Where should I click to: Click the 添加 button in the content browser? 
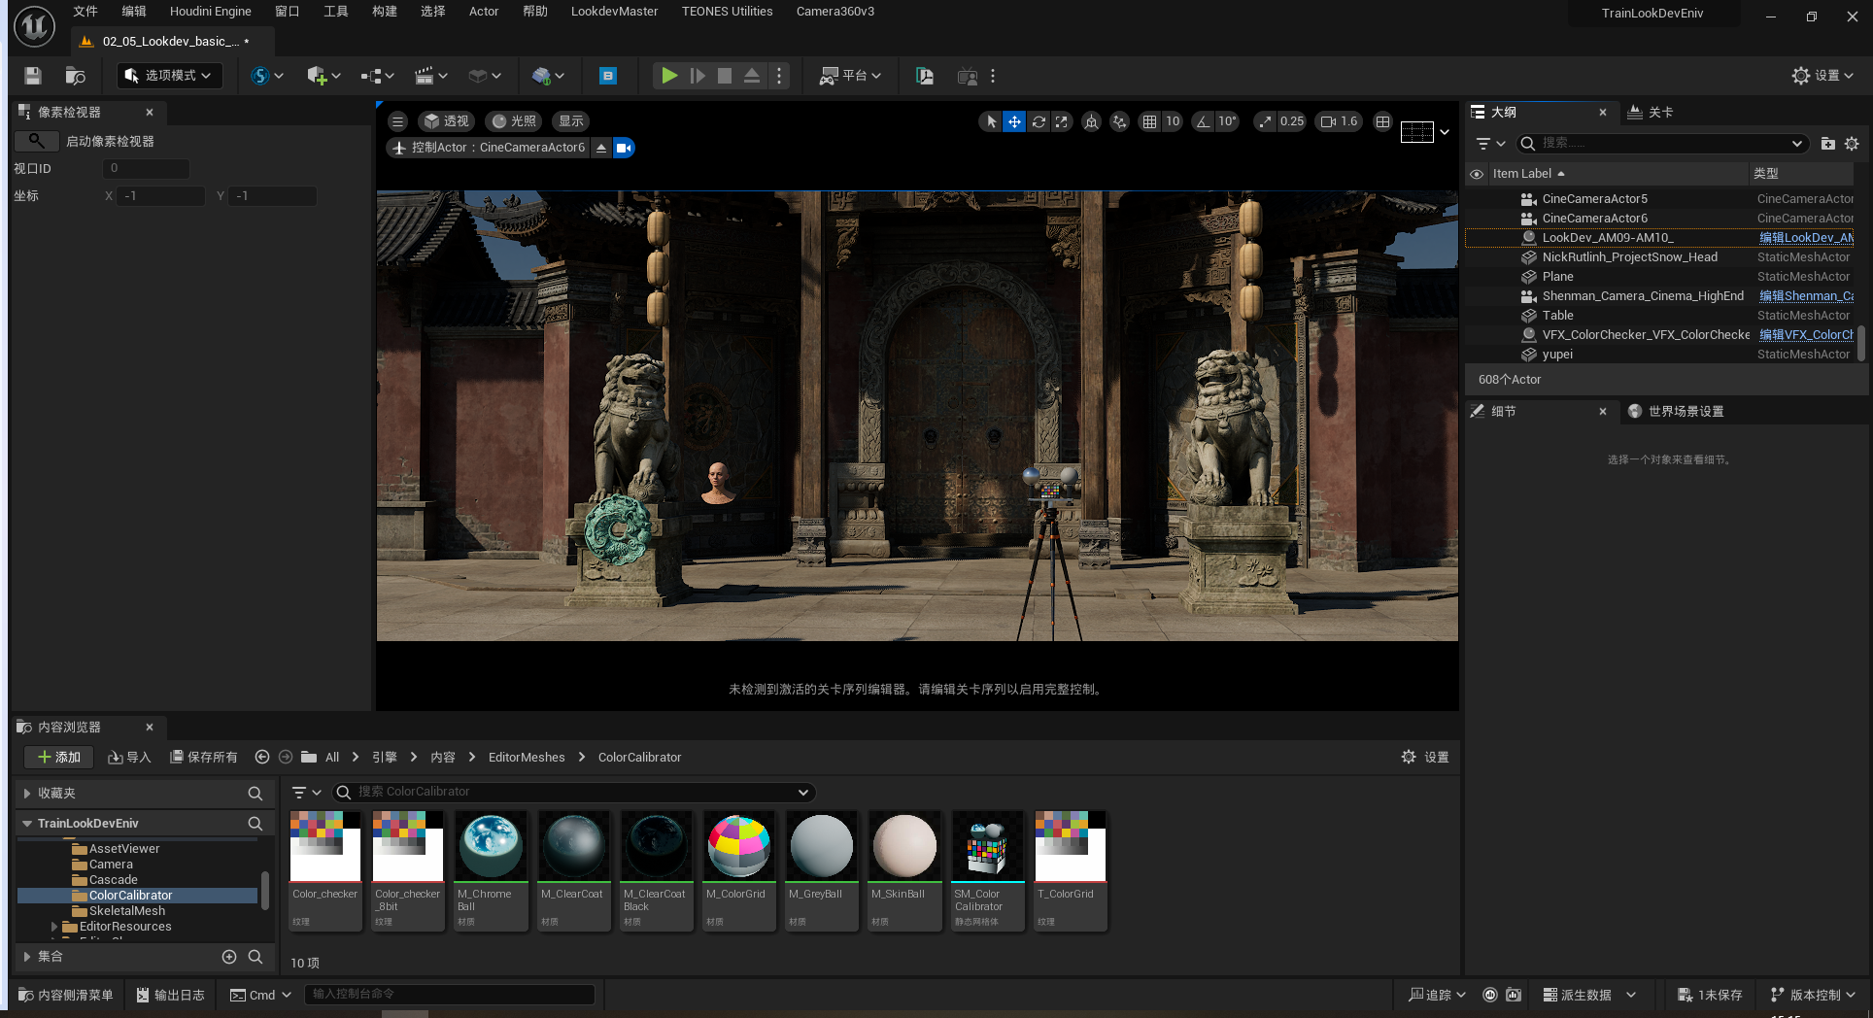coord(58,757)
